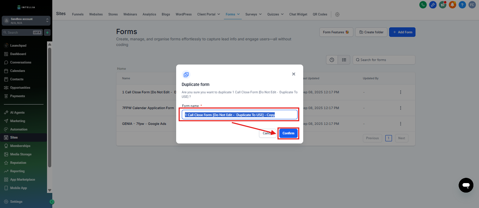
Task: Open three-dot menu for GENIA form row
Action: pos(400,124)
